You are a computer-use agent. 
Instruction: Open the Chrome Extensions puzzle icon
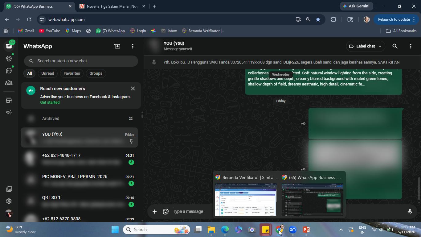click(x=333, y=19)
